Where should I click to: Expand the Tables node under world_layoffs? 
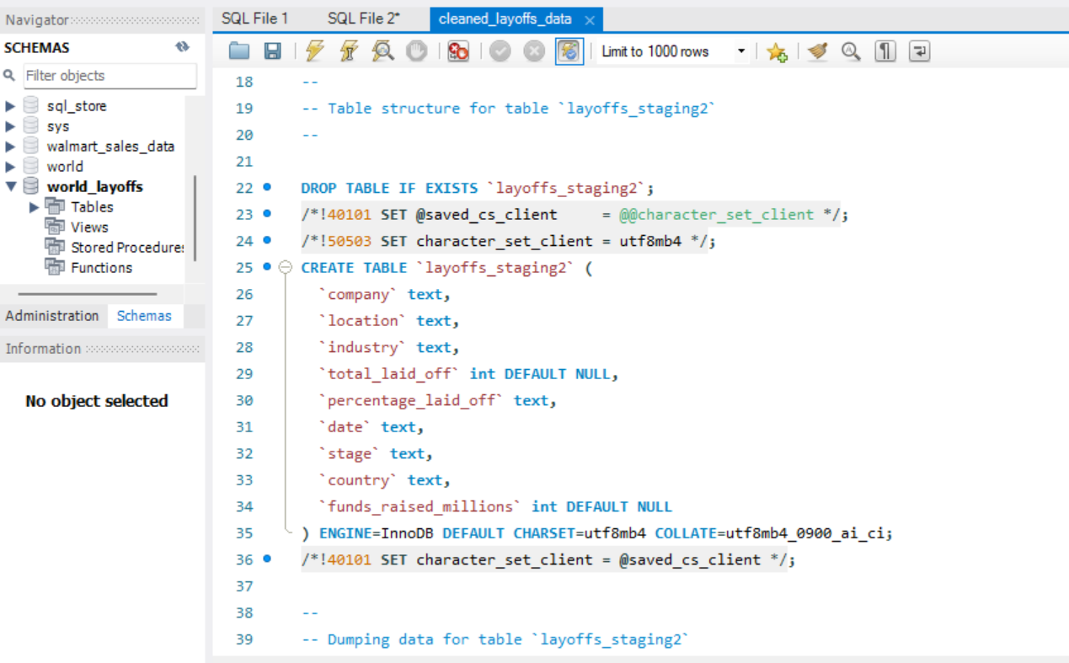35,207
